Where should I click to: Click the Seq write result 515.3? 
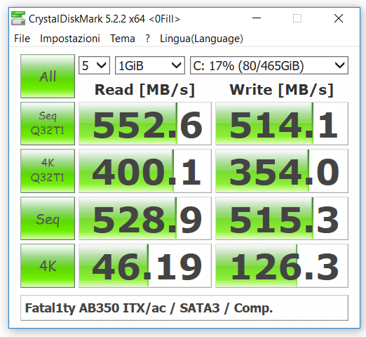click(x=282, y=218)
